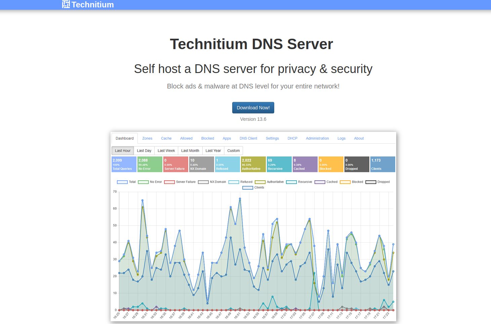Select the Last Day time range
The height and width of the screenshot is (324, 491).
pyautogui.click(x=144, y=151)
